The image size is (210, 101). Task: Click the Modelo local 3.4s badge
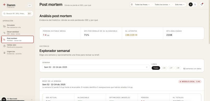click(x=190, y=82)
